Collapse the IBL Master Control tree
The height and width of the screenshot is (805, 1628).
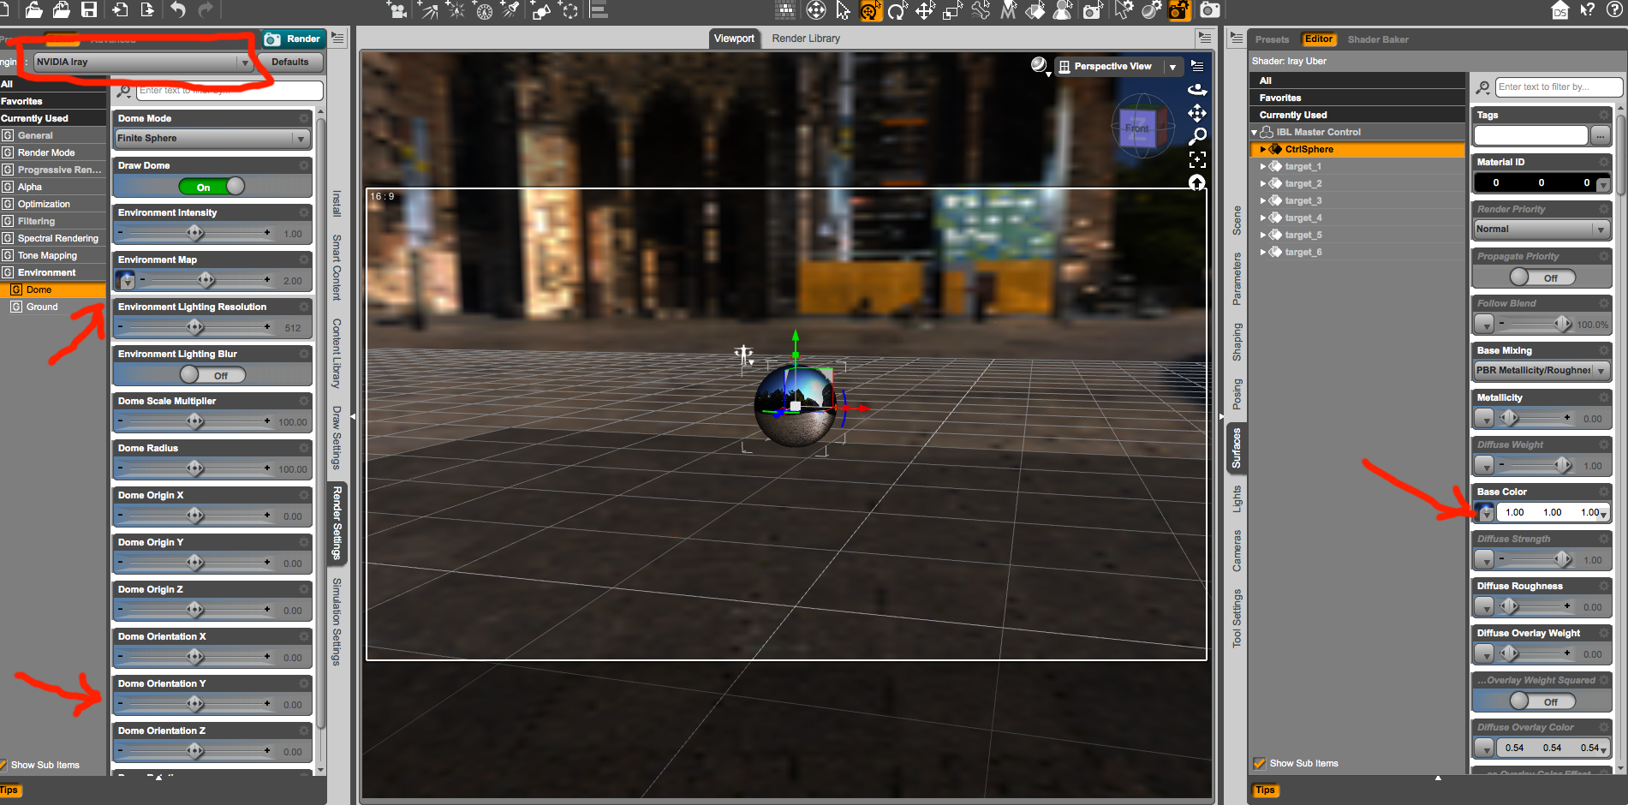[x=1255, y=133]
